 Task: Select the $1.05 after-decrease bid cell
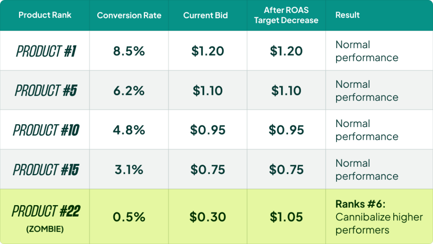coord(286,217)
